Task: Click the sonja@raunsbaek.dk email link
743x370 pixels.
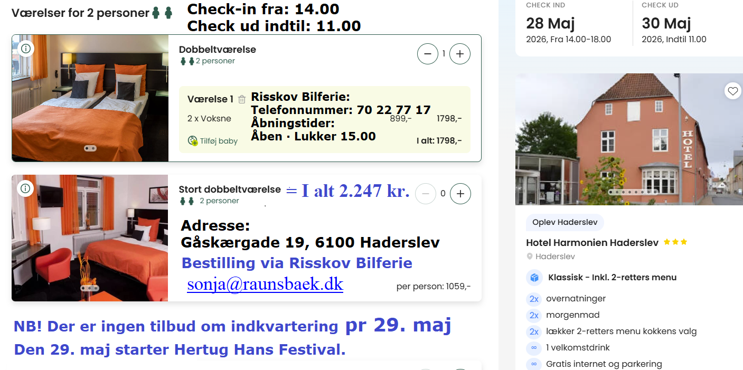Action: click(265, 284)
